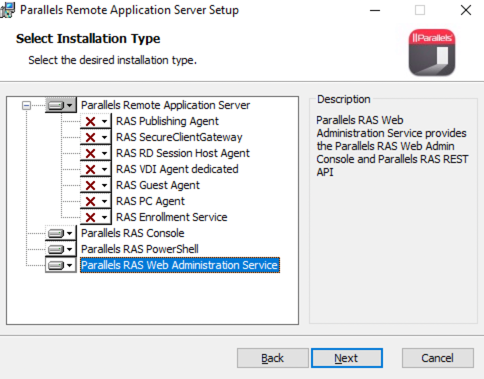Open install-state dropdown for RAS Guest Agent
This screenshot has height=379, width=484.
(x=95, y=185)
